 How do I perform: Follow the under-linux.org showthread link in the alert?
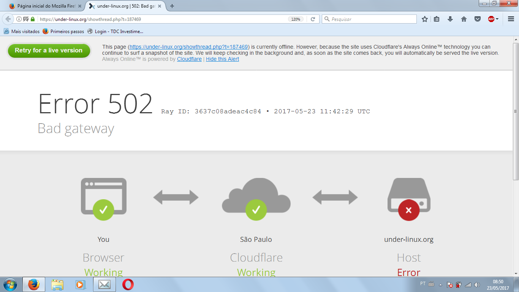(x=188, y=47)
